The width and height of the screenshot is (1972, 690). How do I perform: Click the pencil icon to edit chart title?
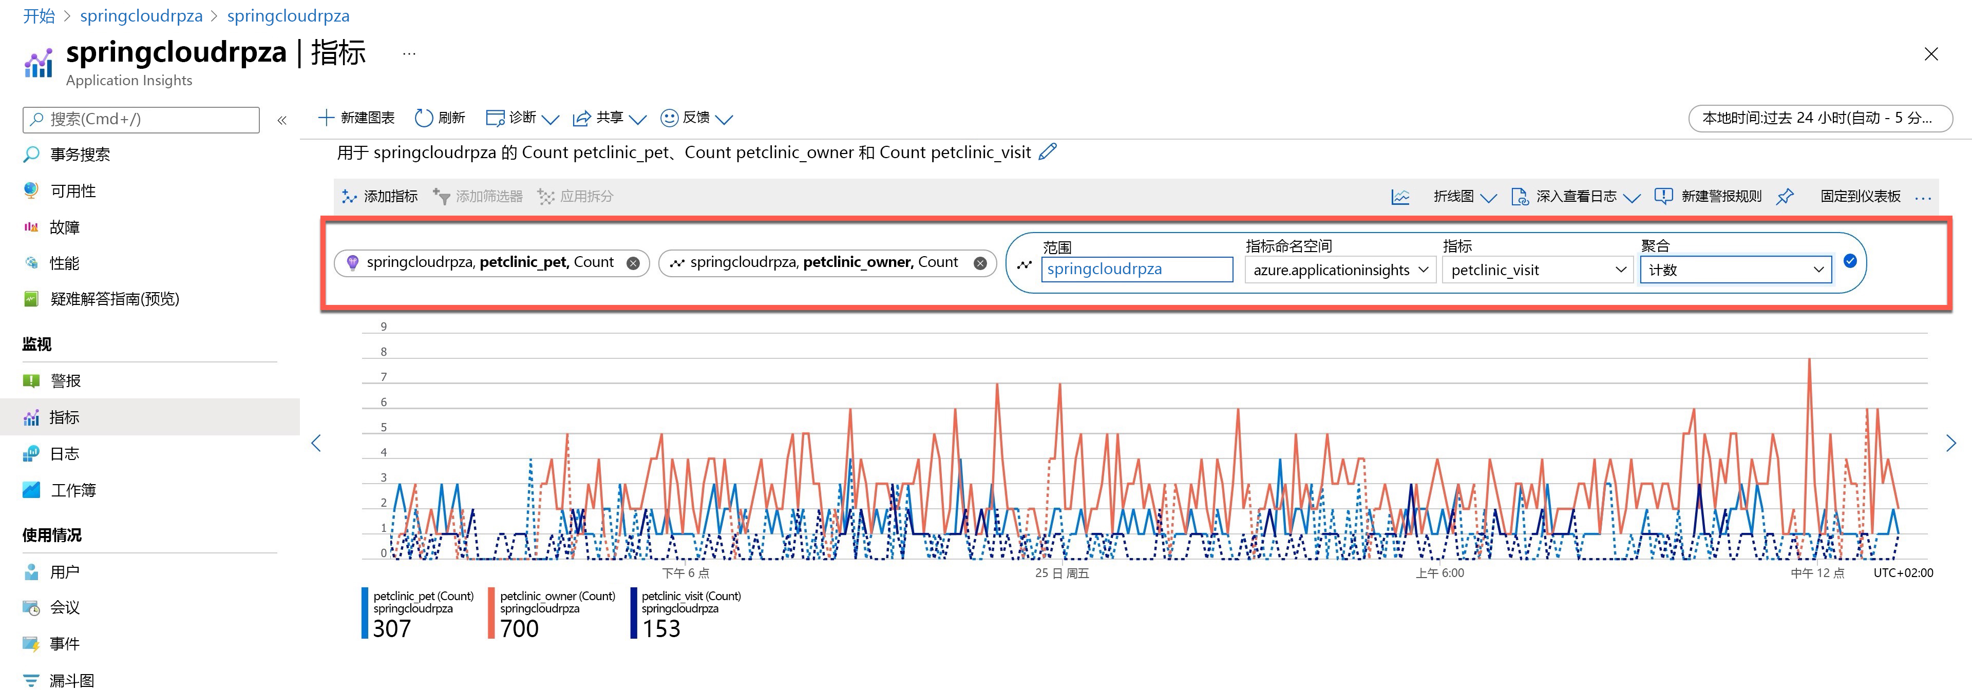point(1047,151)
